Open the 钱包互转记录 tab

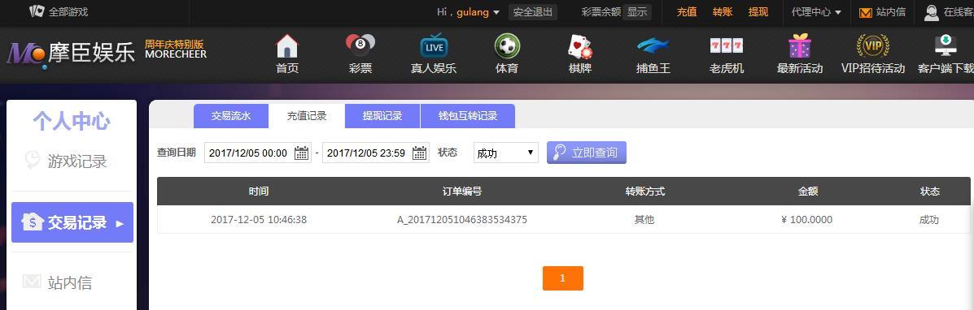point(468,116)
